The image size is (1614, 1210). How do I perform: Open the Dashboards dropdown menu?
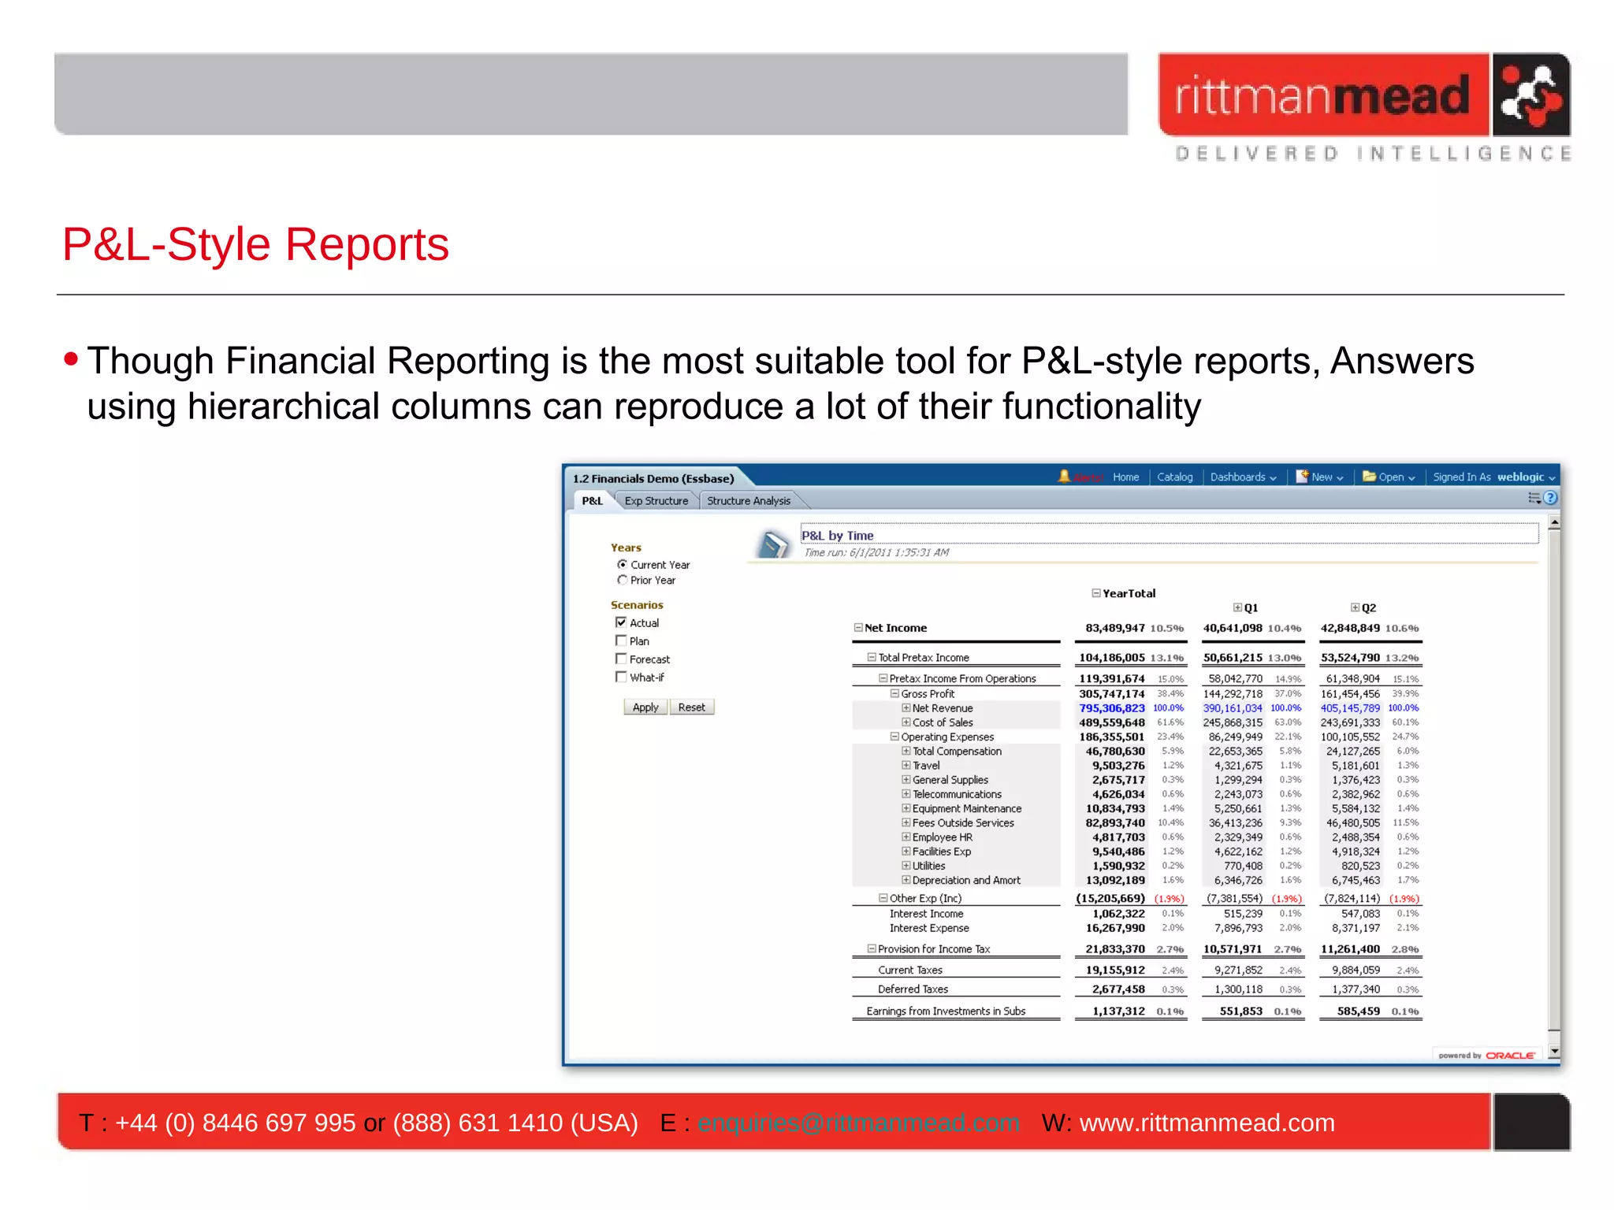pos(1243,477)
